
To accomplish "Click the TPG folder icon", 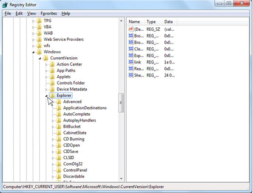I will tap(39, 20).
